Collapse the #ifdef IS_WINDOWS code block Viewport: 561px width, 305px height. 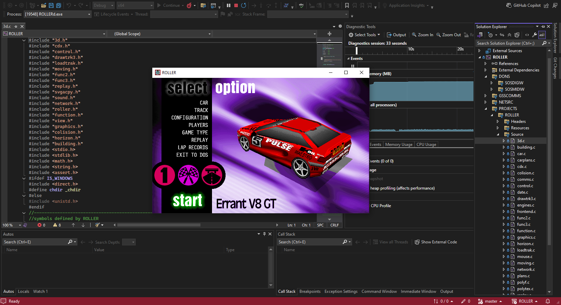click(24, 178)
